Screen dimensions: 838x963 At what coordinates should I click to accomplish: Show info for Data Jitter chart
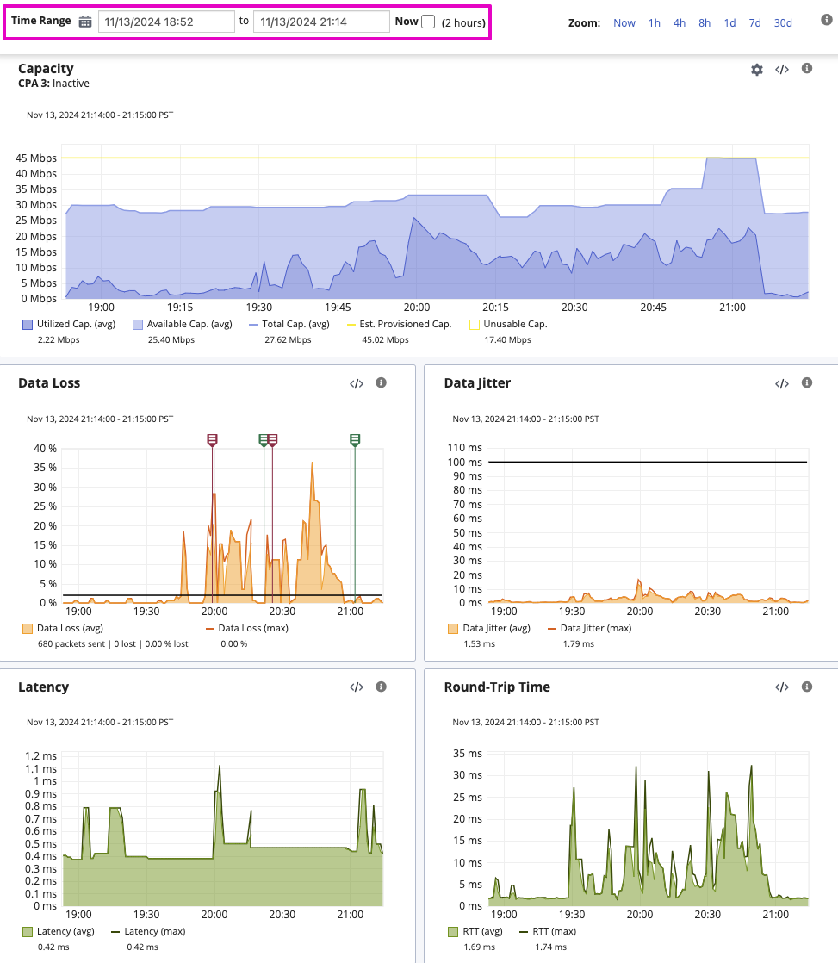(x=807, y=382)
